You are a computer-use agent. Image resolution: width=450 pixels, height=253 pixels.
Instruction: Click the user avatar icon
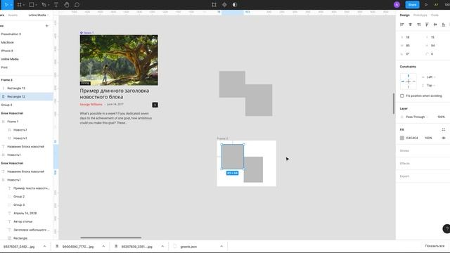coord(397,5)
